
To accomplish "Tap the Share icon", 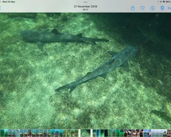I will point(133,8).
